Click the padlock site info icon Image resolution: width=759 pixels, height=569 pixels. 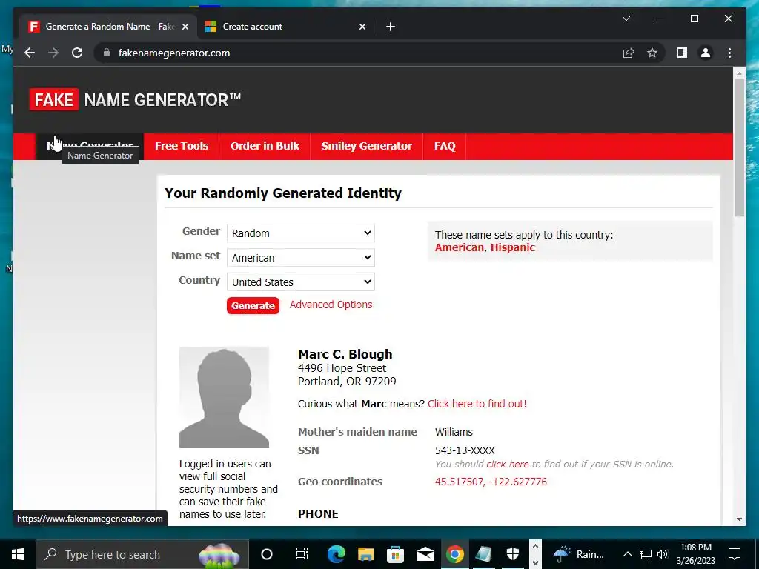point(107,53)
